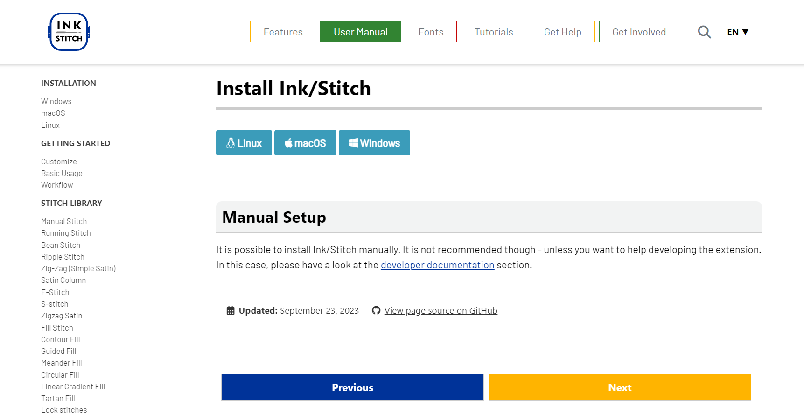This screenshot has height=415, width=804.
Task: Open the search magnifier icon
Action: [x=704, y=32]
